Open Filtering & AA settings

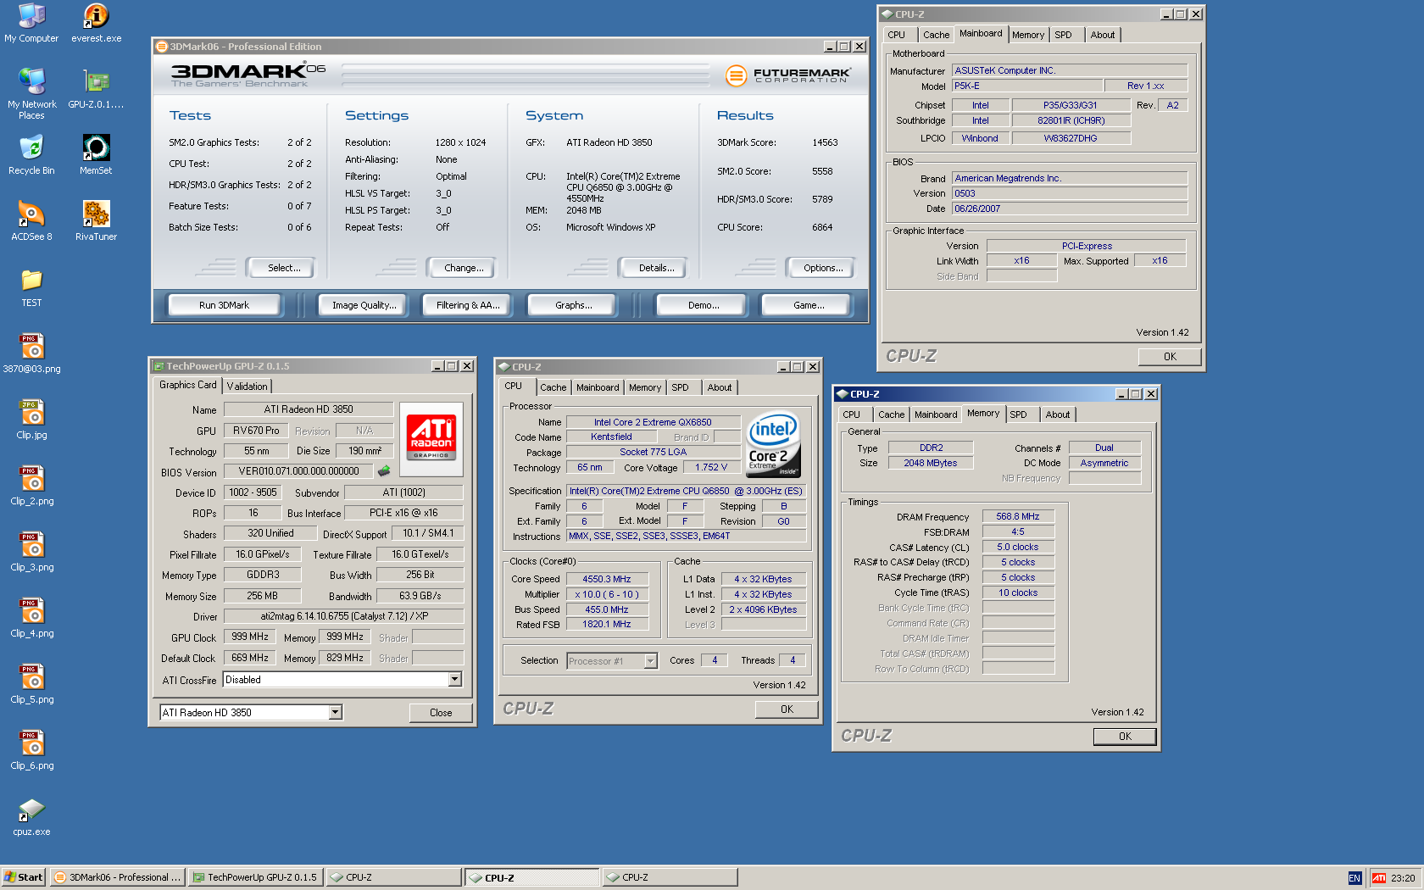coord(468,305)
